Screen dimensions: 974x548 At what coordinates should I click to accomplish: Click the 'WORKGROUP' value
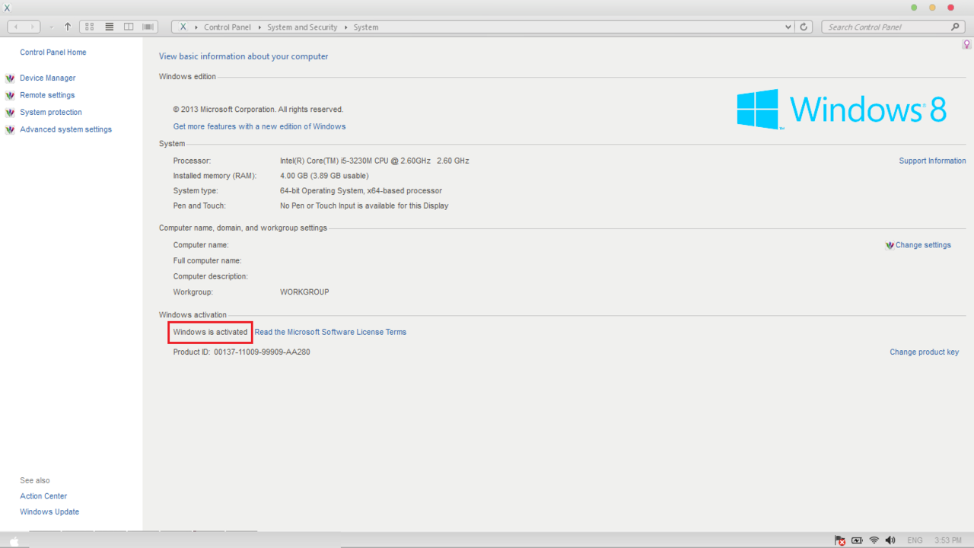[x=304, y=292]
